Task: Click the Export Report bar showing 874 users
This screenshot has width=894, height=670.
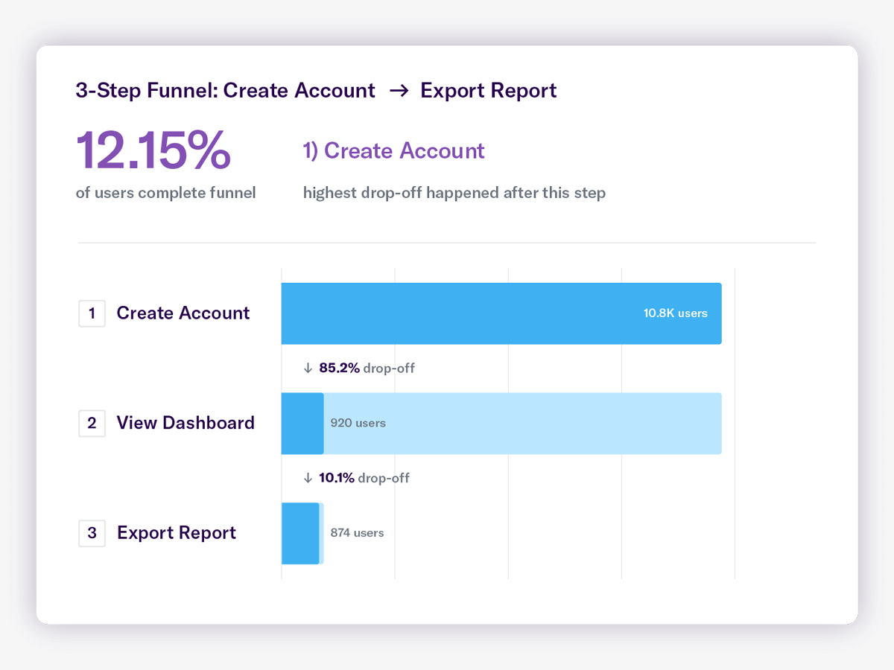Action: [302, 533]
